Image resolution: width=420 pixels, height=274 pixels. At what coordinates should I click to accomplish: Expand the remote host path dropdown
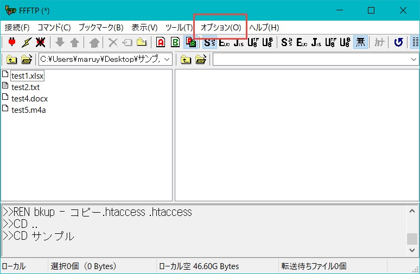tap(414, 59)
